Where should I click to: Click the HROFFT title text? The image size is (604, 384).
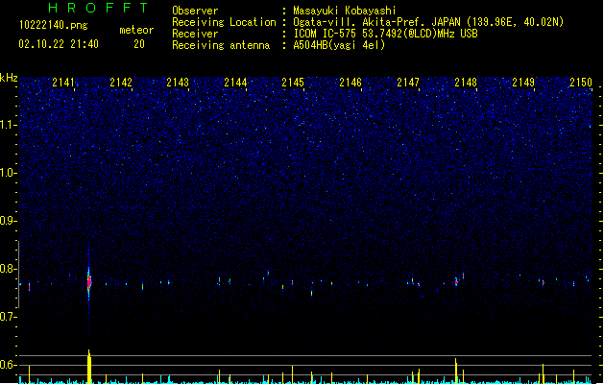(x=99, y=8)
